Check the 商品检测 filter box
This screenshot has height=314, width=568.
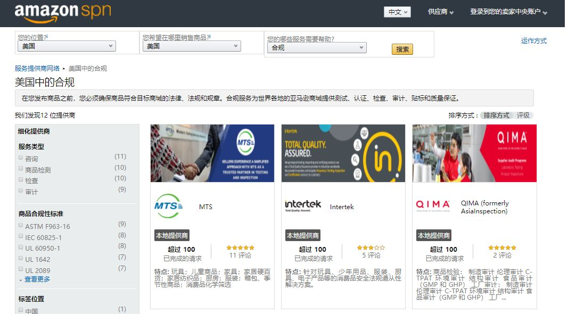coord(21,168)
